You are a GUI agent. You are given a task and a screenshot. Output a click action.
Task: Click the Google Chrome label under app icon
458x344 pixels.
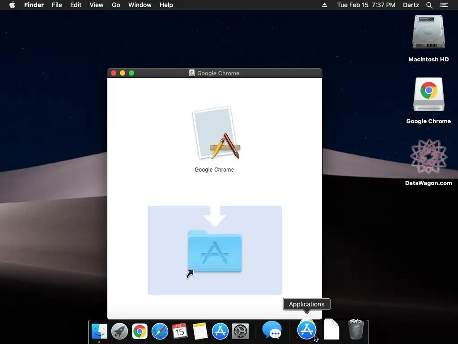[x=214, y=170]
